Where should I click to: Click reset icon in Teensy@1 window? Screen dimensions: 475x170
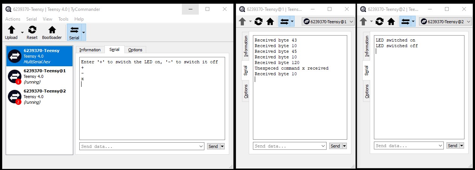click(258, 21)
